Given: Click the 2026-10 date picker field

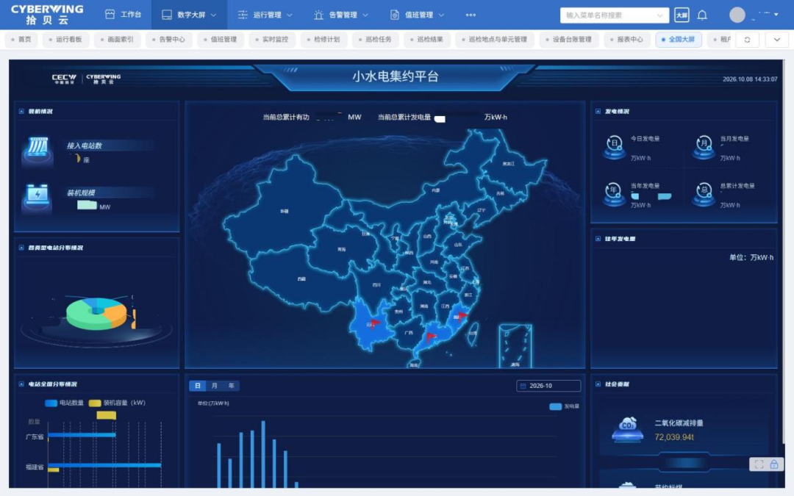Looking at the screenshot, I should pos(548,386).
